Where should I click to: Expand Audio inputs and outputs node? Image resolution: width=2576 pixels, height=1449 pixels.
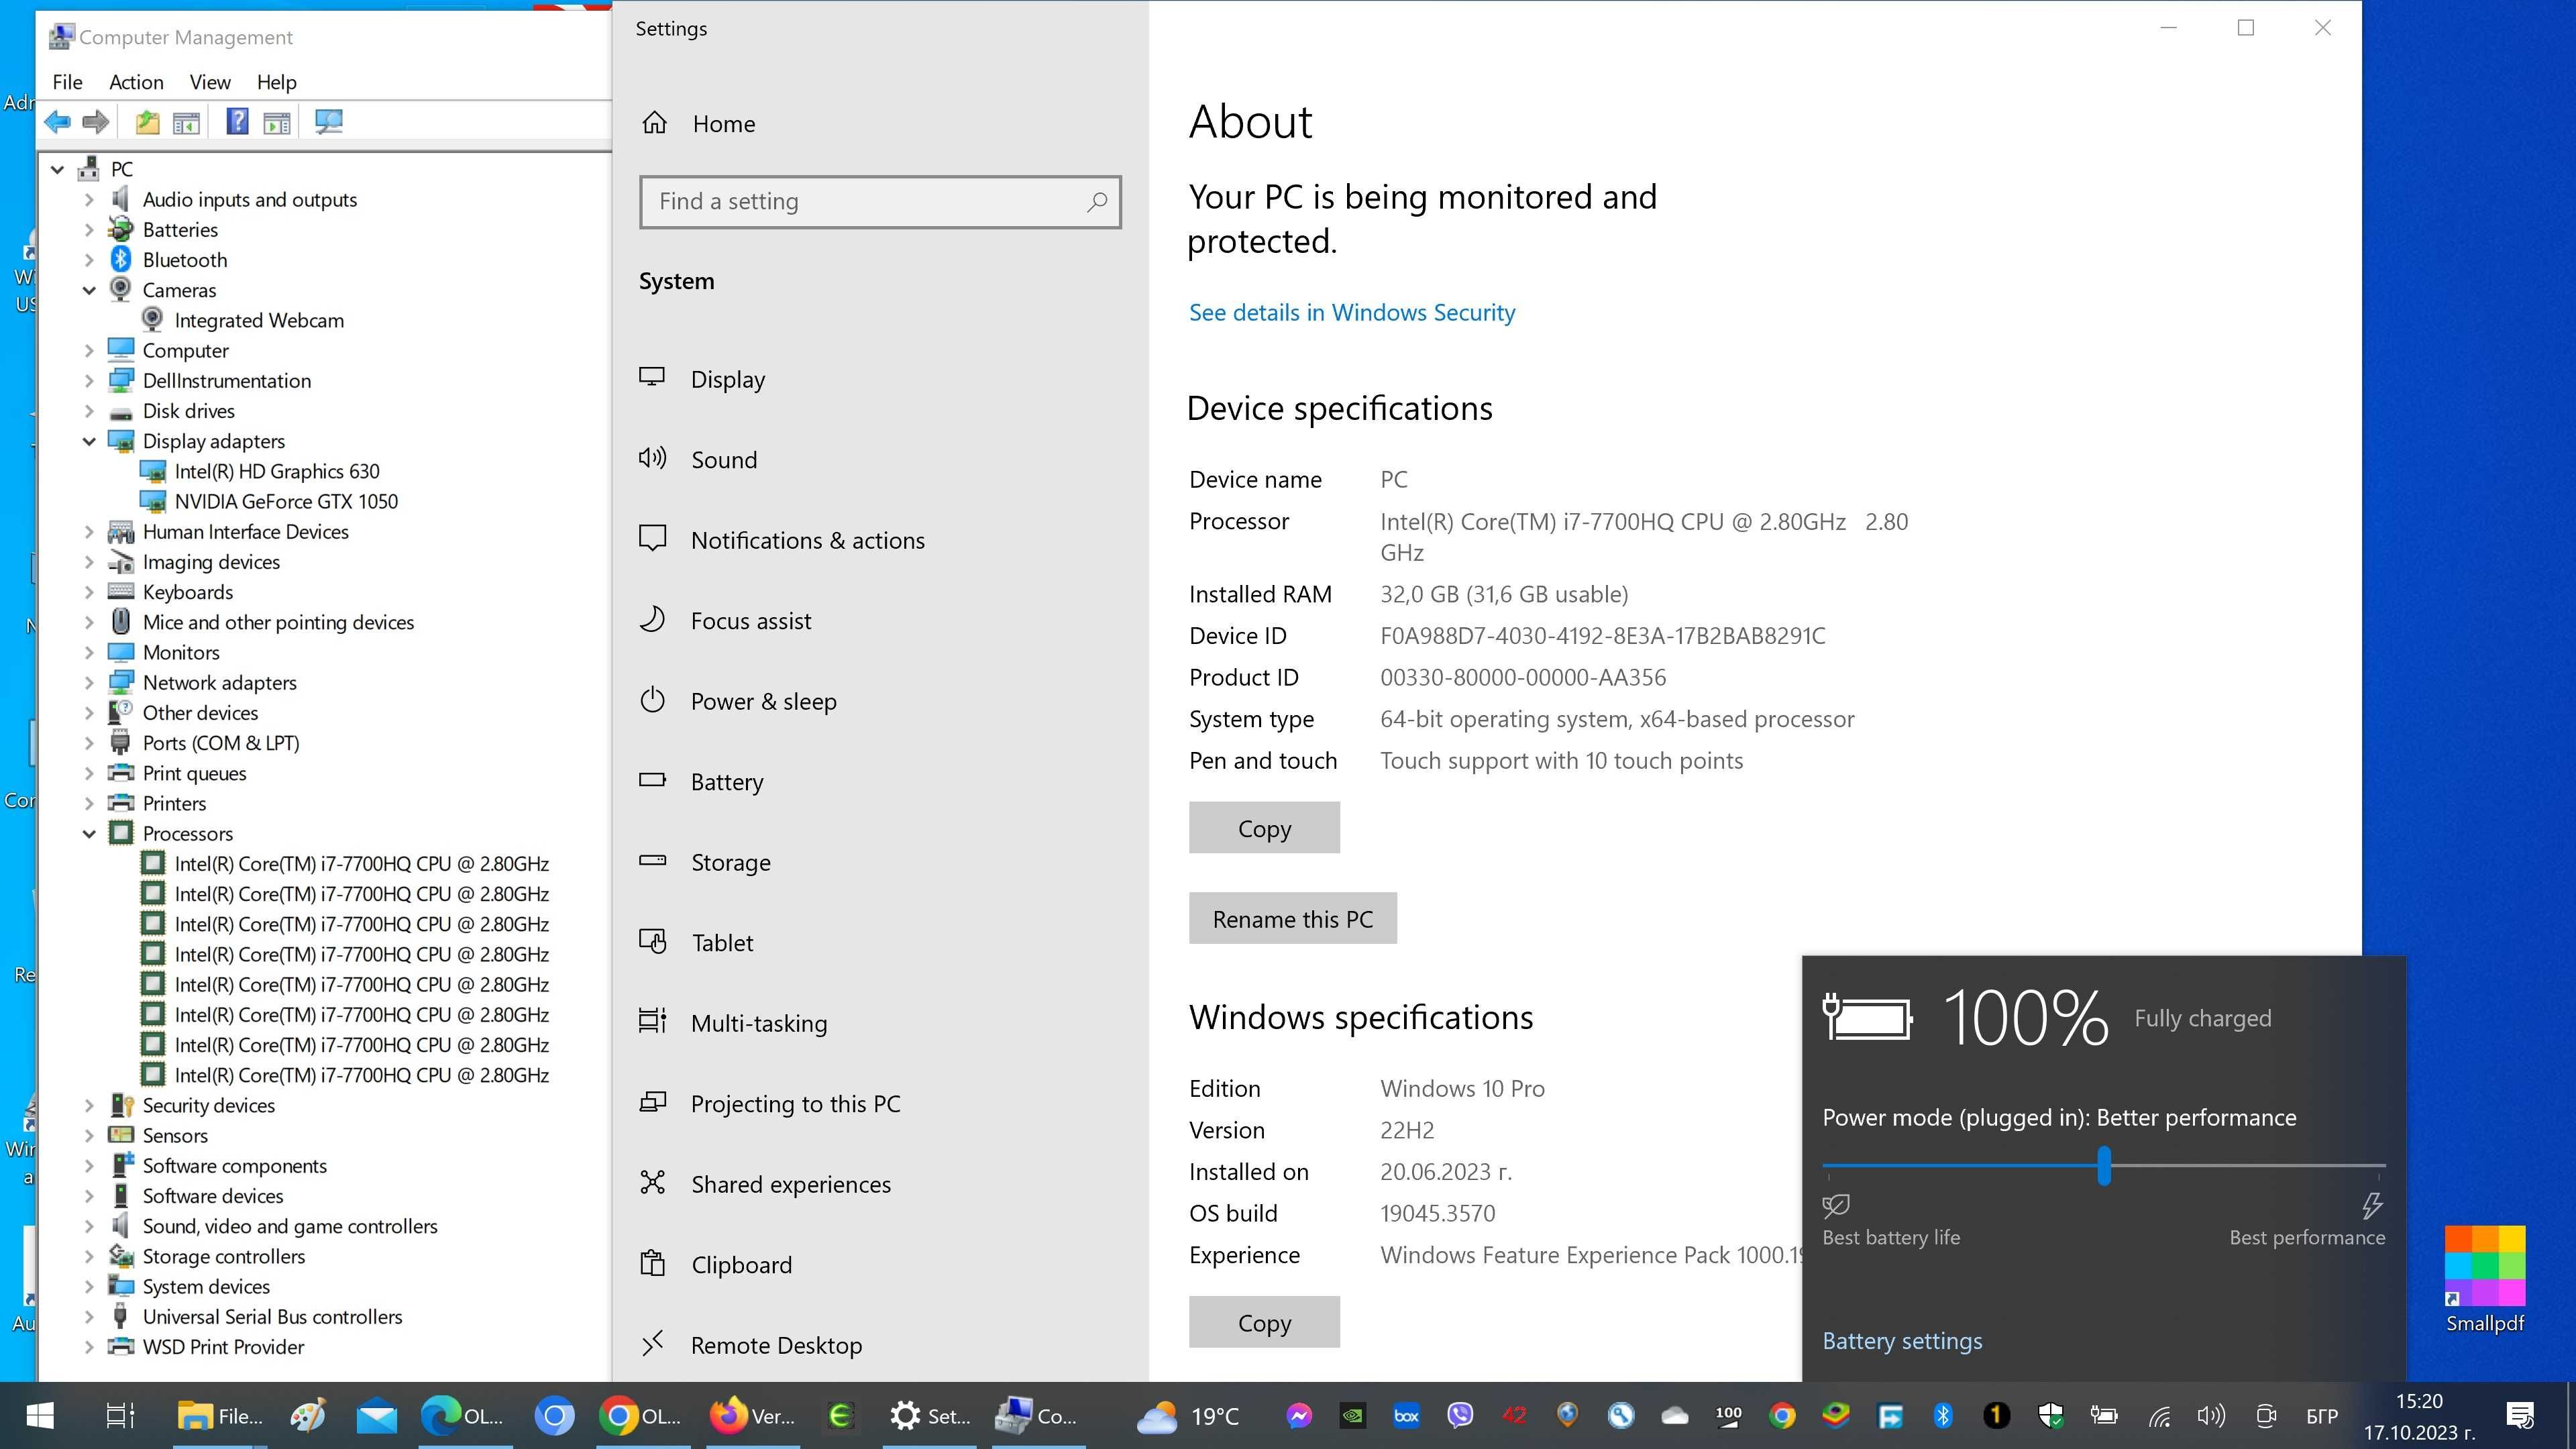click(x=89, y=199)
